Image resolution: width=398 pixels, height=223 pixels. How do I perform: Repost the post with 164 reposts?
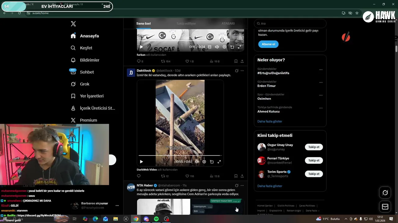(x=165, y=61)
